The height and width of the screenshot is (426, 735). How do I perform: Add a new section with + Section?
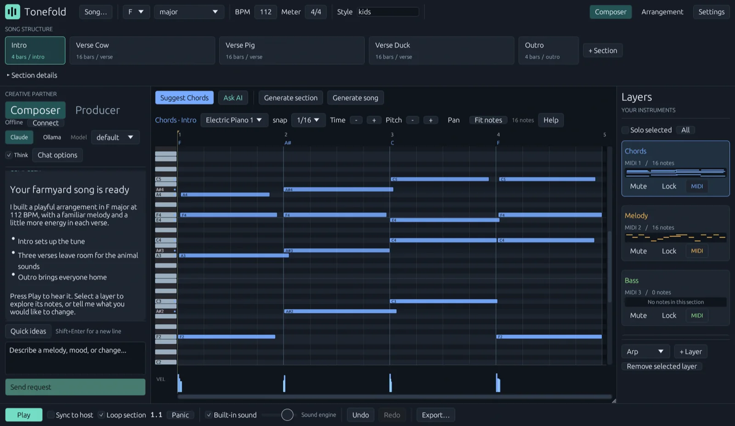[x=603, y=50]
